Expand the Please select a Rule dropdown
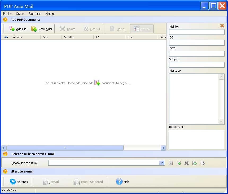 click(162, 163)
